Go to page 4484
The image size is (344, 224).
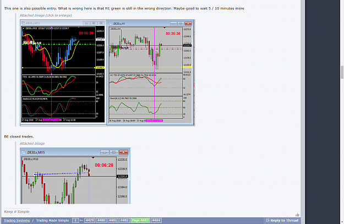click(x=156, y=221)
